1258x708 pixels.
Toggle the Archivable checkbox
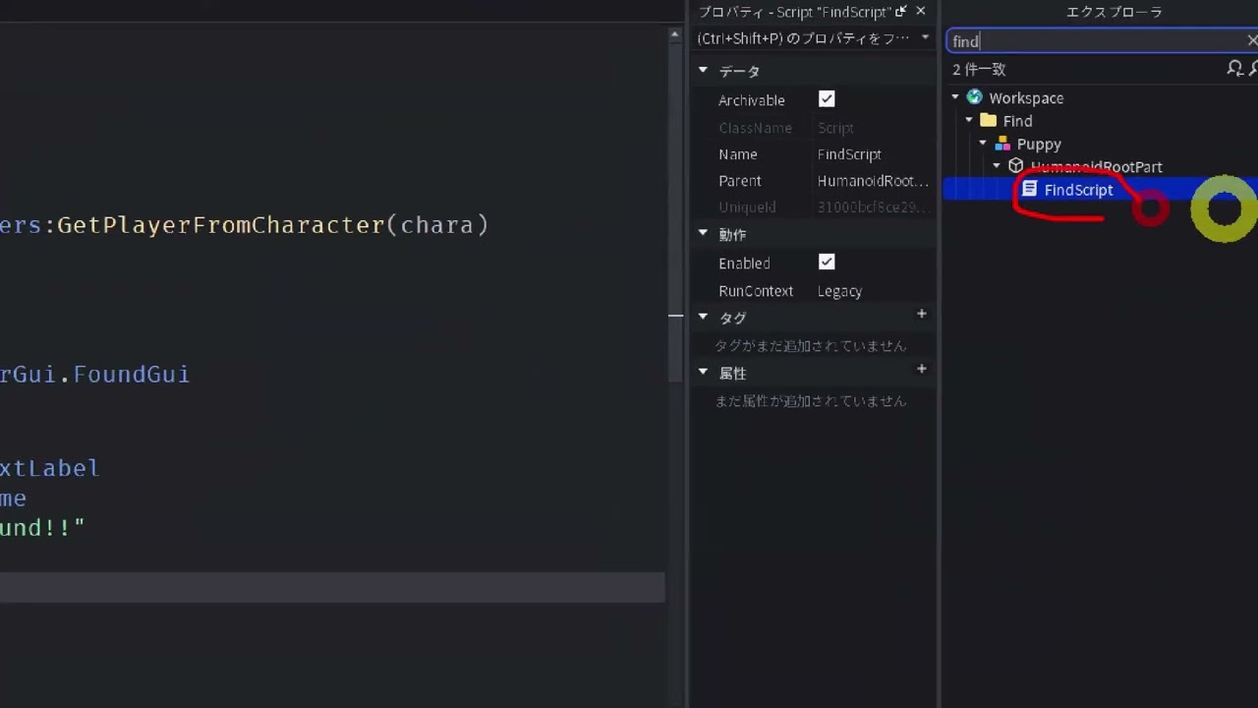point(827,99)
